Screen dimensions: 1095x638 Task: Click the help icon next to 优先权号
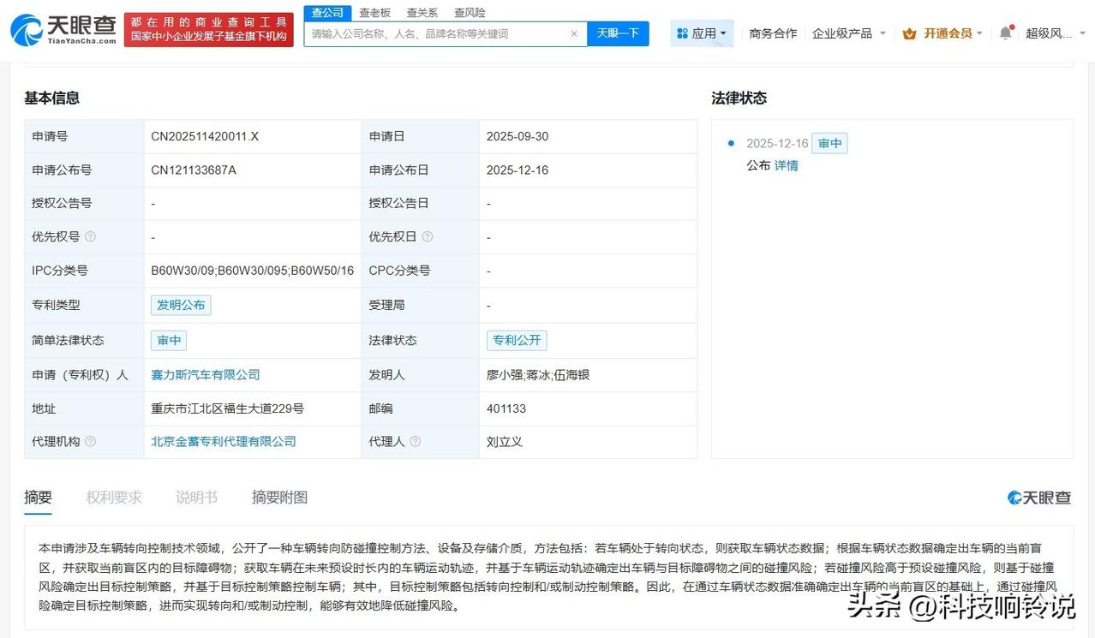click(x=90, y=236)
